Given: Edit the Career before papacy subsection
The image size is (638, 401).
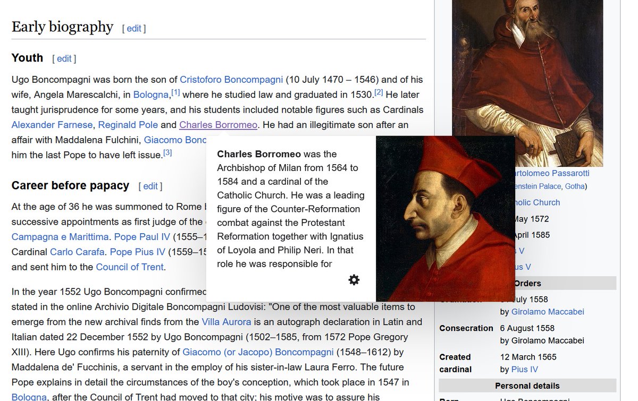Looking at the screenshot, I should [x=150, y=186].
